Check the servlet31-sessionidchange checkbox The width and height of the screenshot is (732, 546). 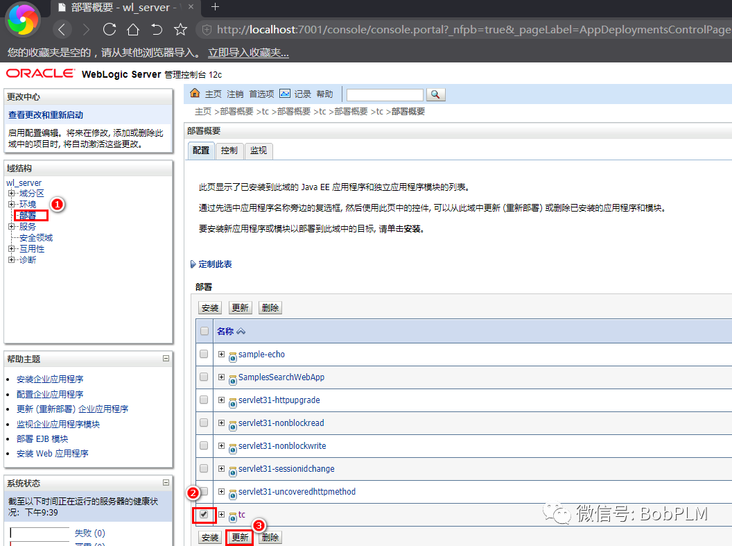point(204,468)
